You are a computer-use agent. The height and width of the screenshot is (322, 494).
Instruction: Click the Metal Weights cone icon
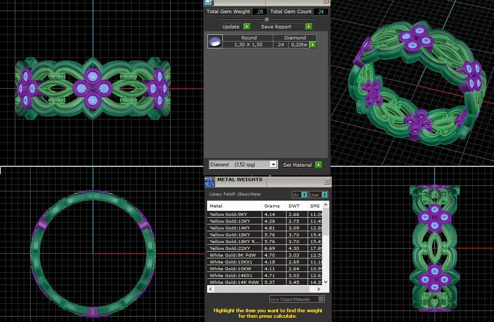pos(210,182)
